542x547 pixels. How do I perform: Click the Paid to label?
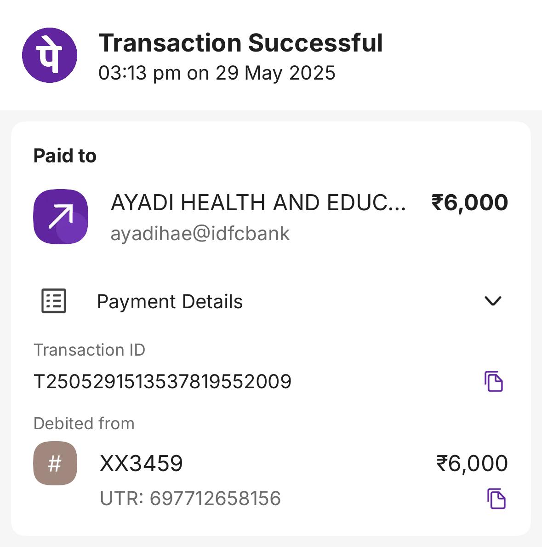click(65, 156)
